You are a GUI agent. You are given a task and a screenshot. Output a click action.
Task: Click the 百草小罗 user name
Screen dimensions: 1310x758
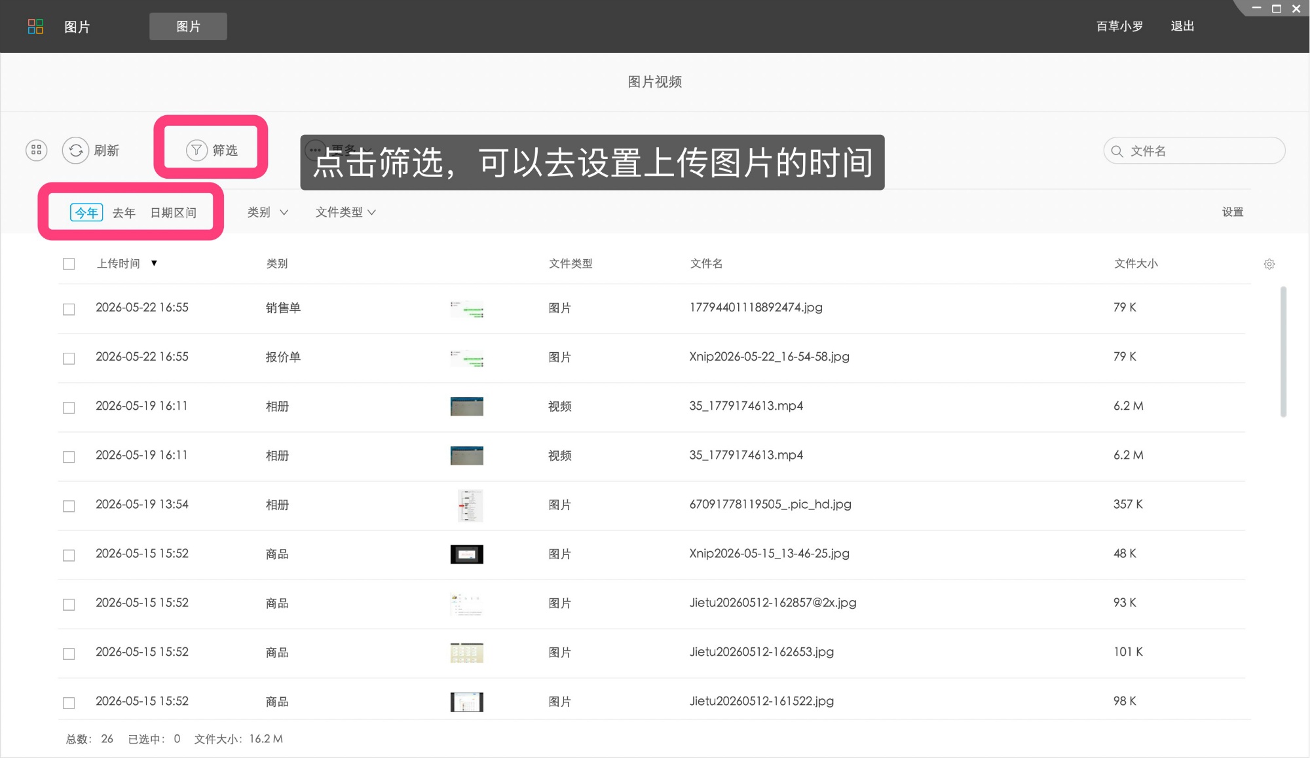(x=1119, y=26)
